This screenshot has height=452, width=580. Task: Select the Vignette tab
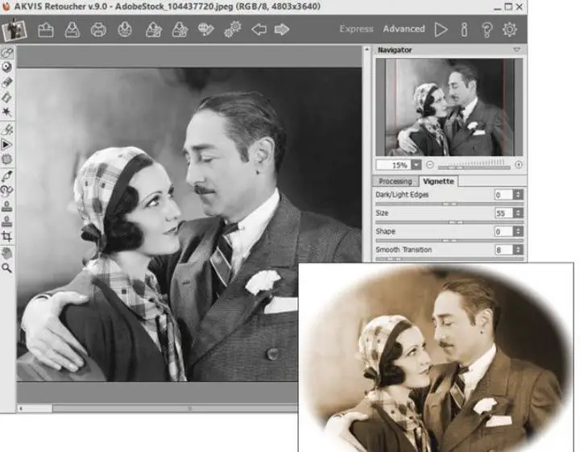tap(438, 181)
